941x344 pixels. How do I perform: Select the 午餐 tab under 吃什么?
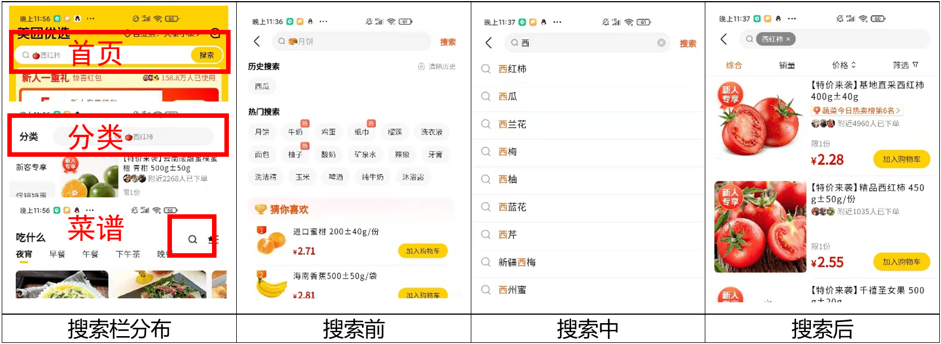90,254
